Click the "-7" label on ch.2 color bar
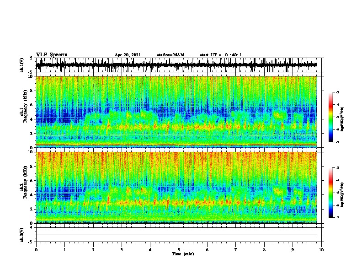The width and height of the screenshot is (362, 280). pos(337,217)
